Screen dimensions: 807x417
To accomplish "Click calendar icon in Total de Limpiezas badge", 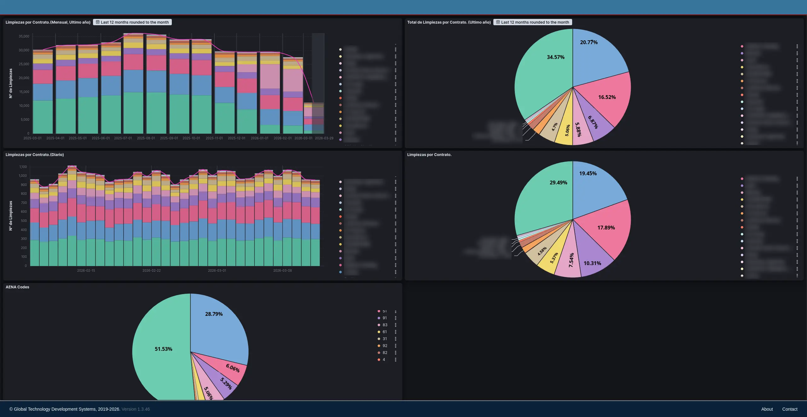I will [x=498, y=22].
